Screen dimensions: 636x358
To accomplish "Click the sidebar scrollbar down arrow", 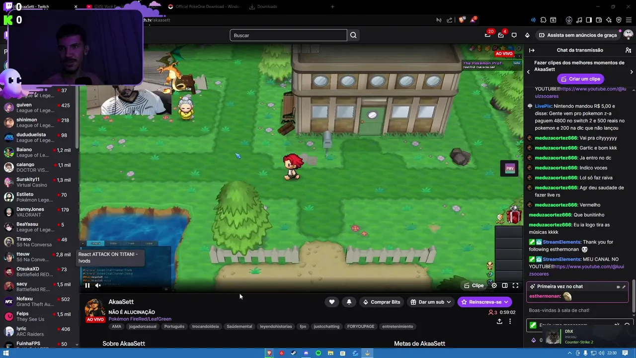I will click(x=77, y=344).
